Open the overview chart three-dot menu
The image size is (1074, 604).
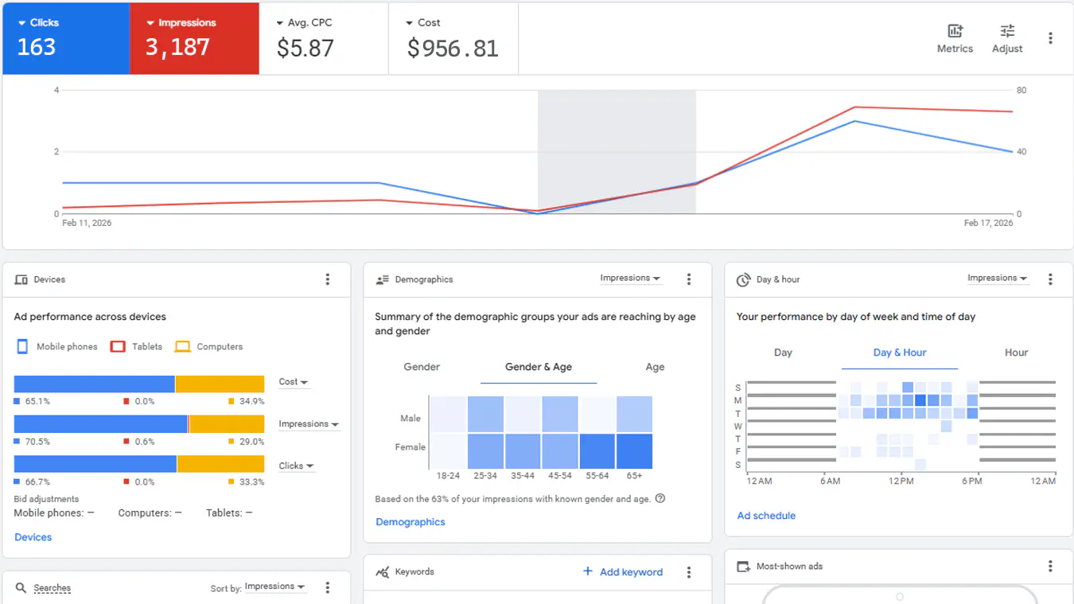(x=1050, y=38)
